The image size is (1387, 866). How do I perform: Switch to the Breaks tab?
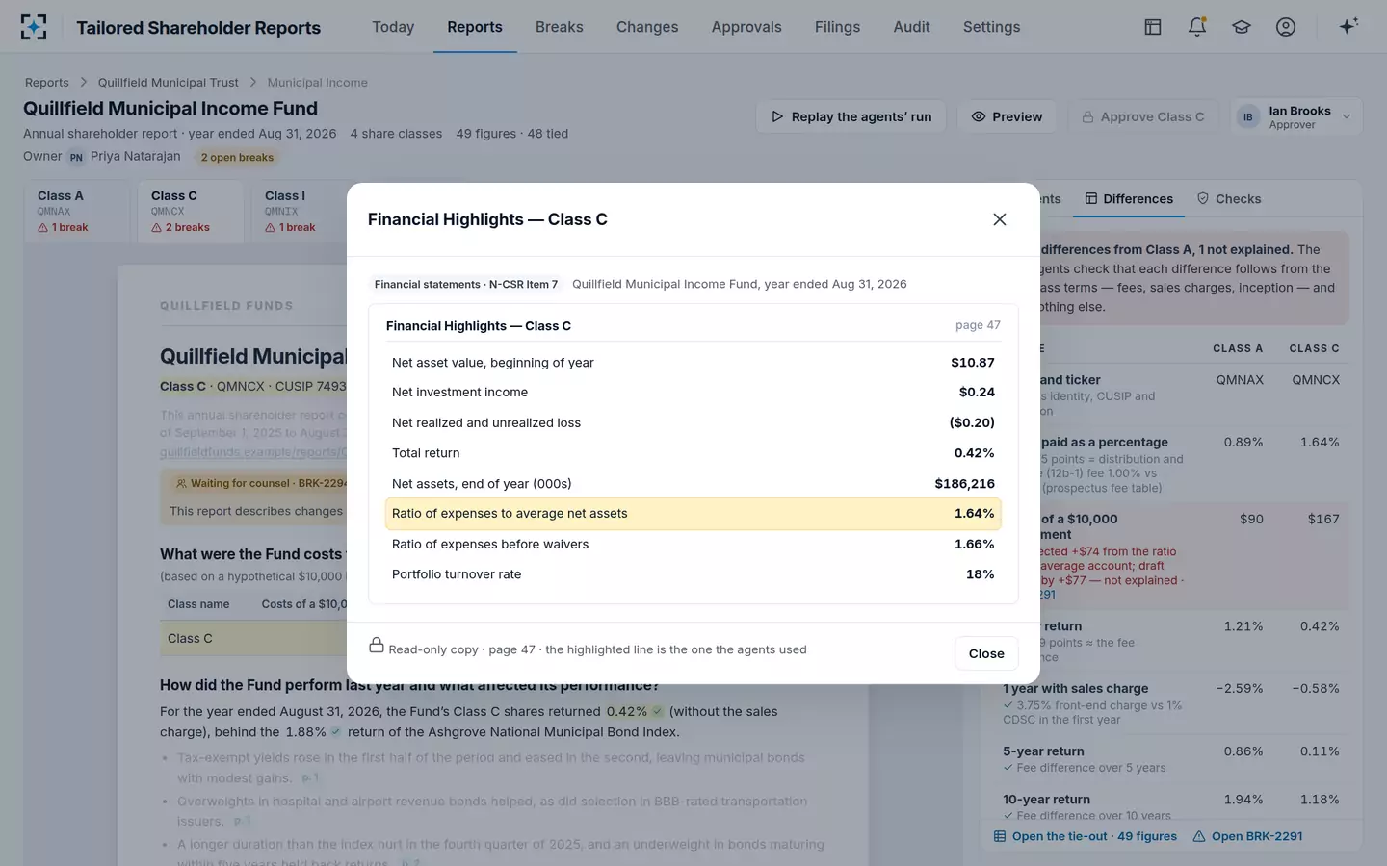(560, 27)
